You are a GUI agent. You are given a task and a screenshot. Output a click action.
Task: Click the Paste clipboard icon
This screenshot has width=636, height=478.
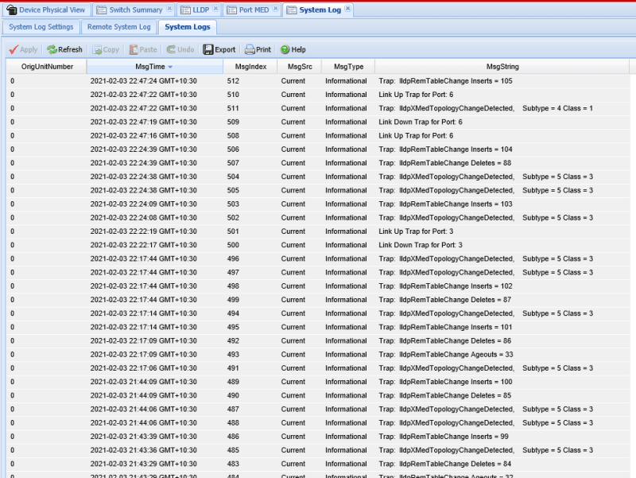coord(134,49)
